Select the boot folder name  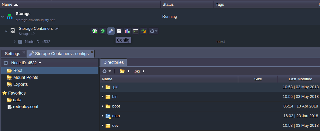116,106
